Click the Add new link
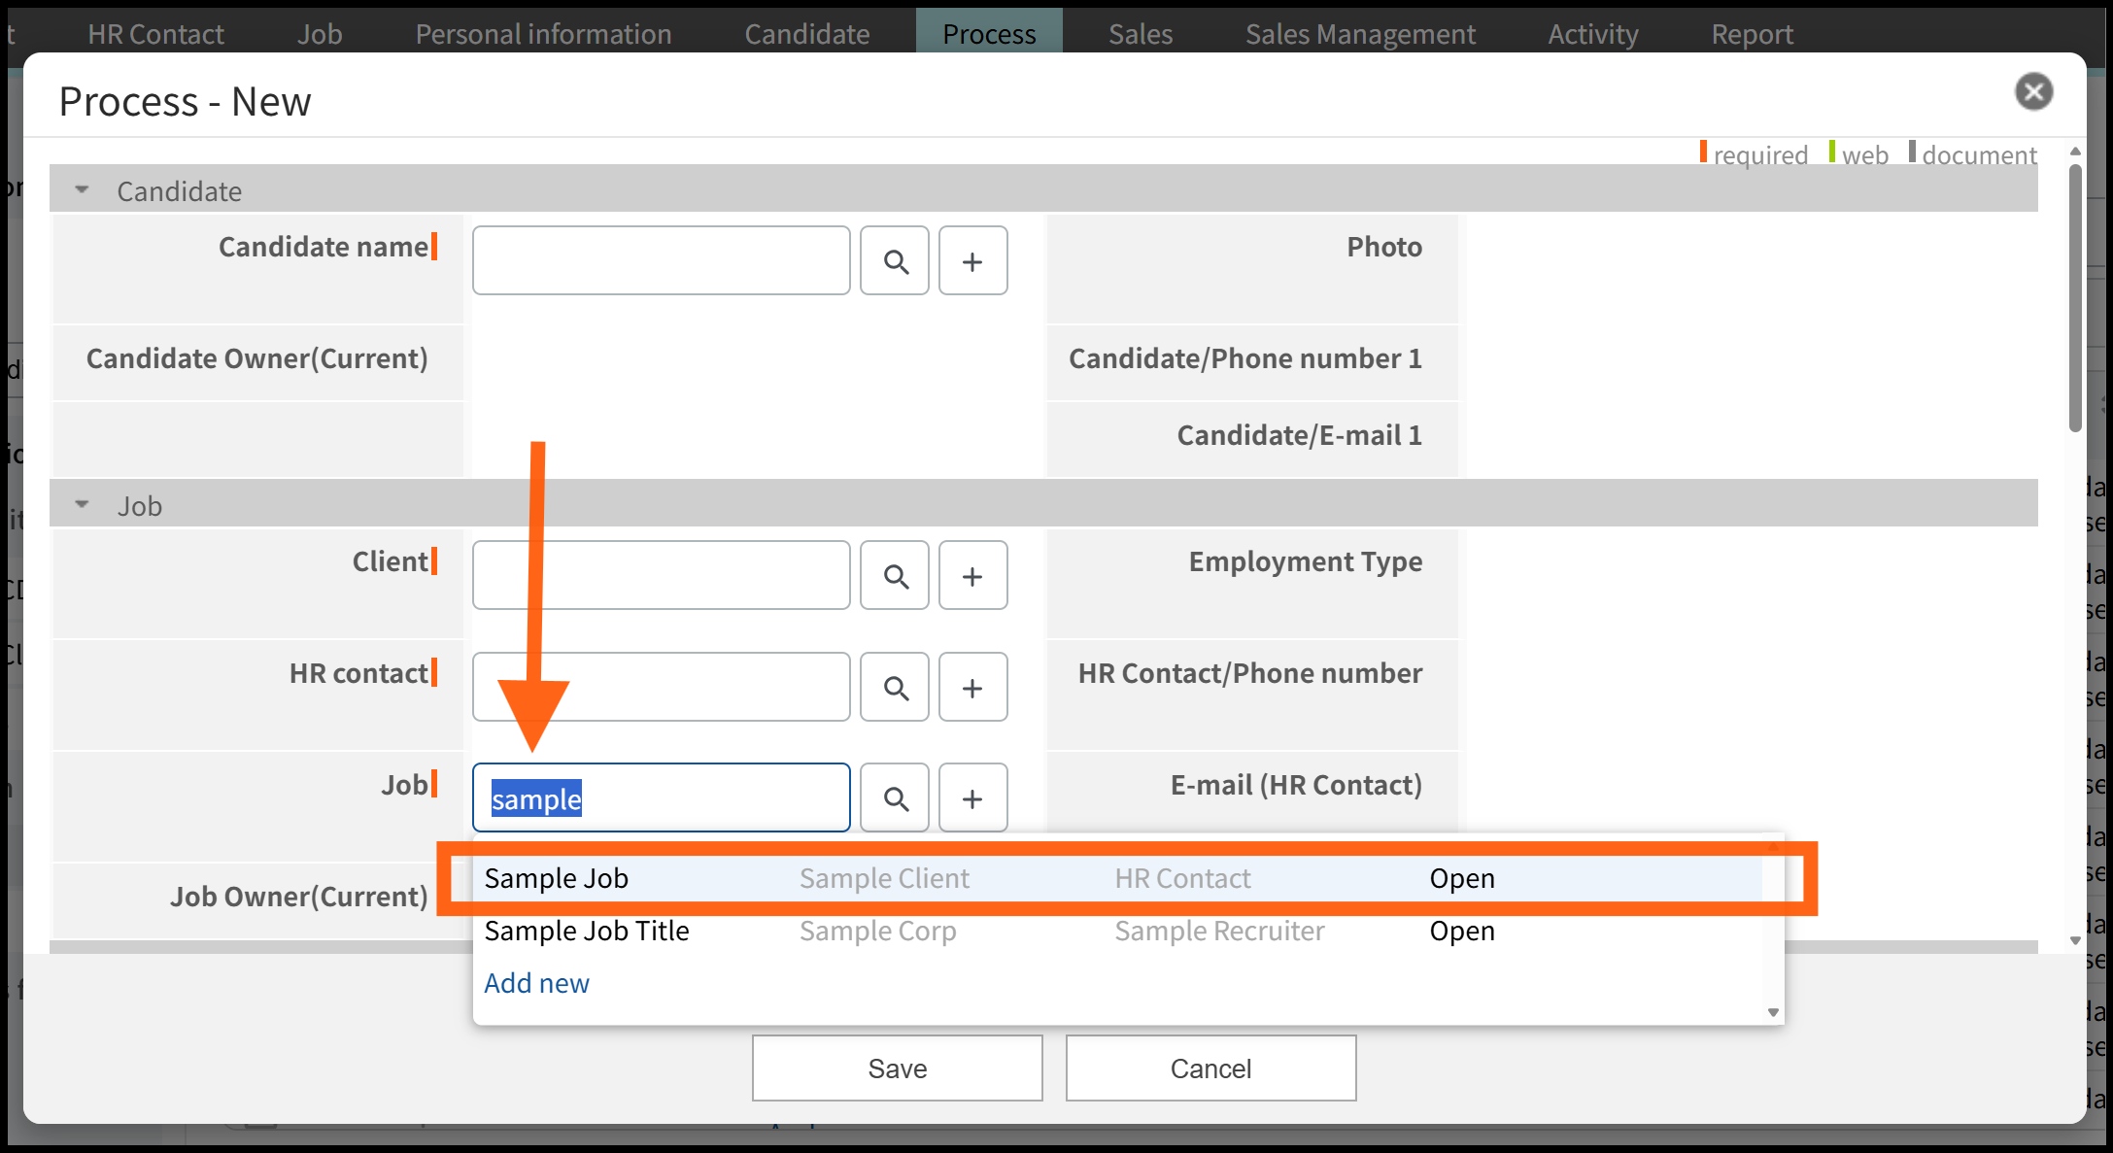 click(x=536, y=983)
